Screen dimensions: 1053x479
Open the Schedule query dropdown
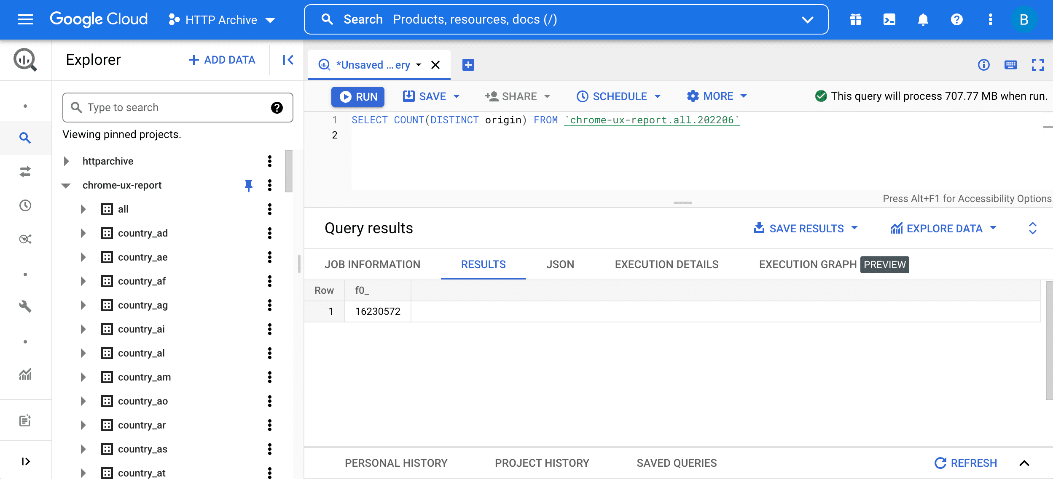(659, 96)
